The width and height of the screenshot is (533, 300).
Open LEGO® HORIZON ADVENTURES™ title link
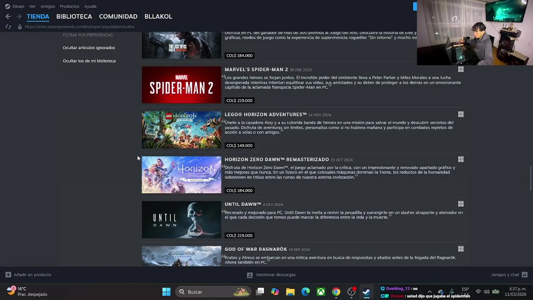coord(266,115)
